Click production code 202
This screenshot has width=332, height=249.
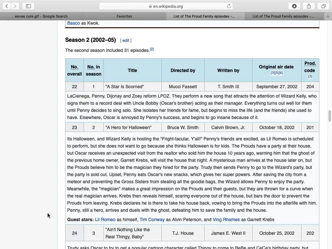tap(310, 233)
